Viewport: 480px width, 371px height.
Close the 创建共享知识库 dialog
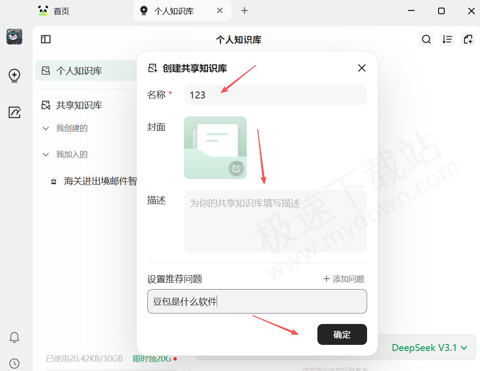tap(361, 68)
